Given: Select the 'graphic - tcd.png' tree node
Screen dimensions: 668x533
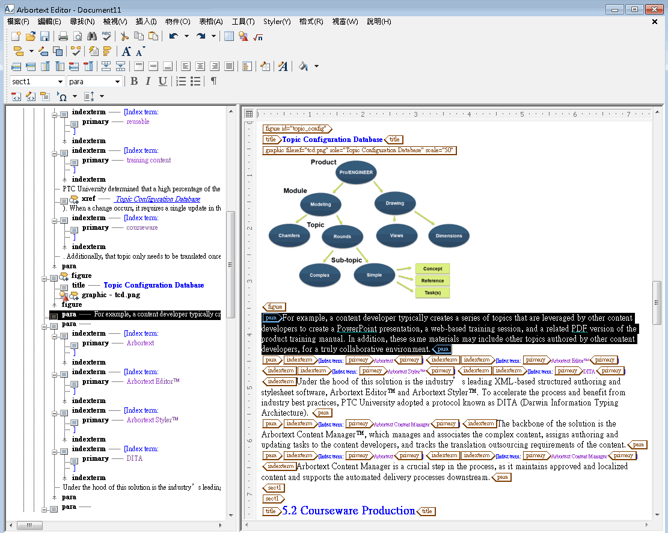Looking at the screenshot, I should tap(111, 295).
